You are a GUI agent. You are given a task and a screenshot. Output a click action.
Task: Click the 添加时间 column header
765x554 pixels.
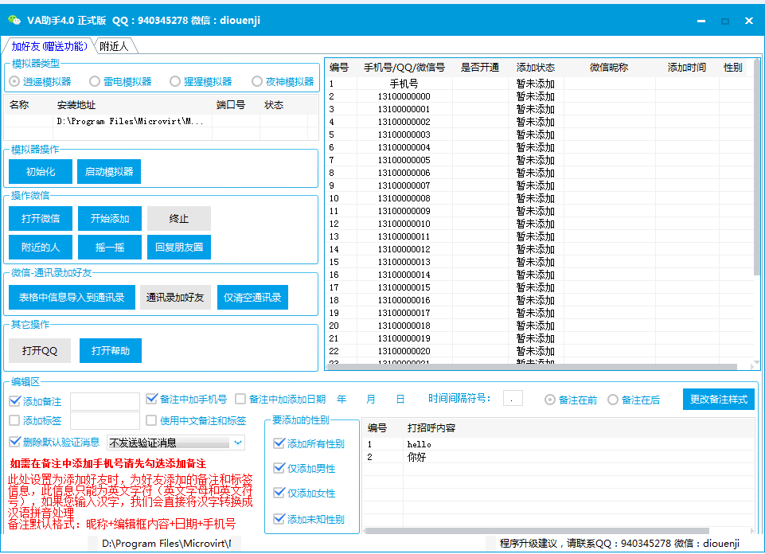[x=687, y=68]
